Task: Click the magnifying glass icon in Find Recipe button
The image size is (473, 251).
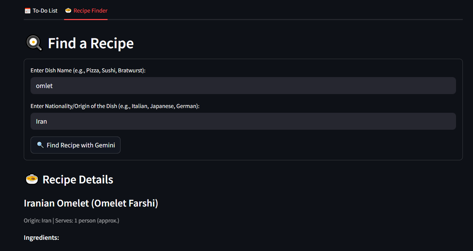Action: (x=40, y=145)
